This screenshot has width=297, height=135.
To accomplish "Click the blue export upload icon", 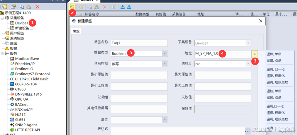I will click(129, 7).
